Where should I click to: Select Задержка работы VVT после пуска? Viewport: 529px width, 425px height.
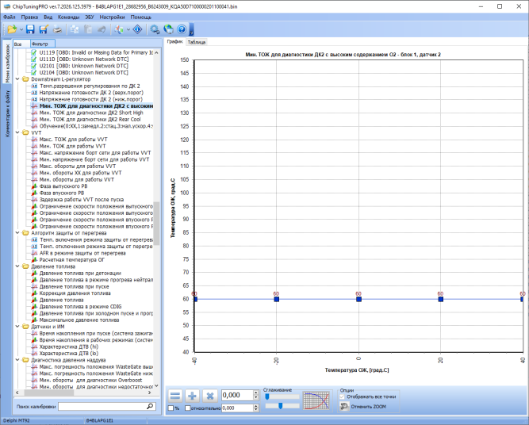coord(82,200)
